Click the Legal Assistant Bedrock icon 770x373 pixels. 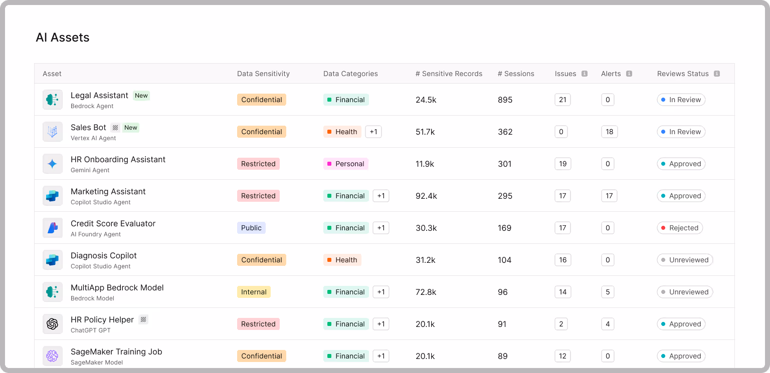coord(53,100)
